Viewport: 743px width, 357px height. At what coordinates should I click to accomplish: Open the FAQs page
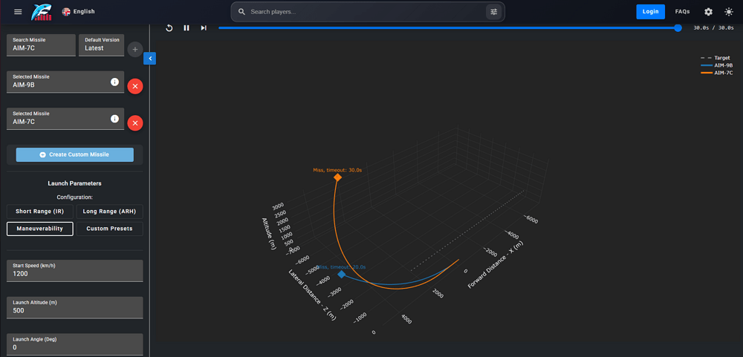click(682, 12)
